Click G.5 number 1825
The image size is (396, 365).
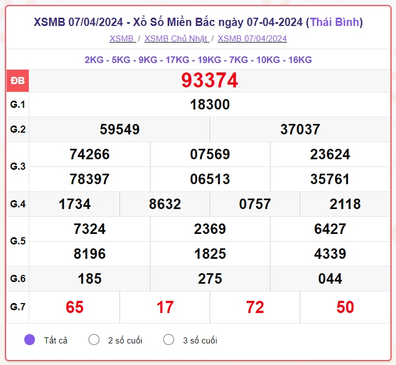[210, 254]
